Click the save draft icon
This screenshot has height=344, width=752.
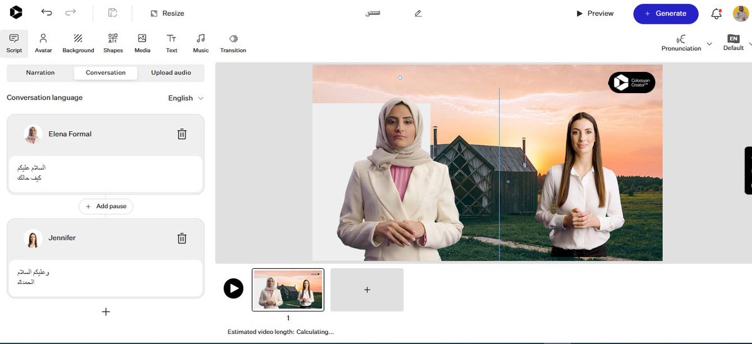point(113,13)
